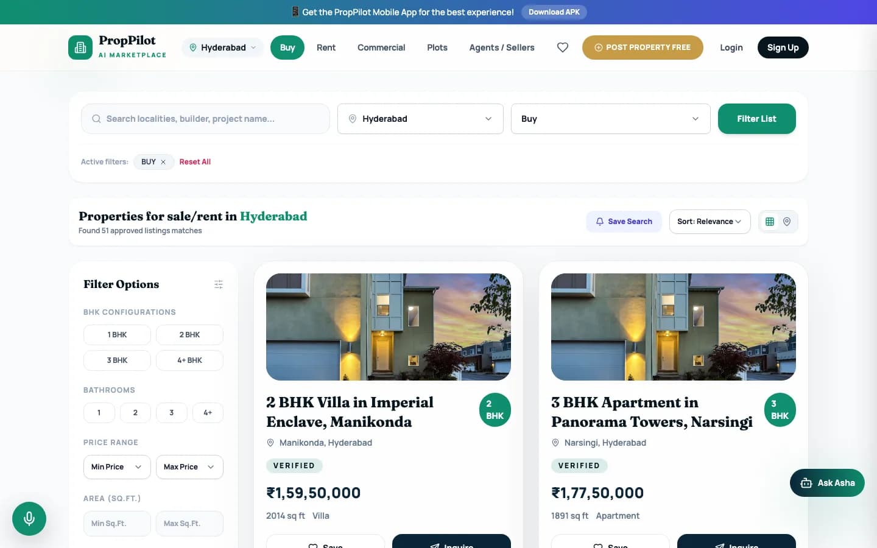
Task: Open the Hyderabad city selector in header
Action: pyautogui.click(x=223, y=47)
